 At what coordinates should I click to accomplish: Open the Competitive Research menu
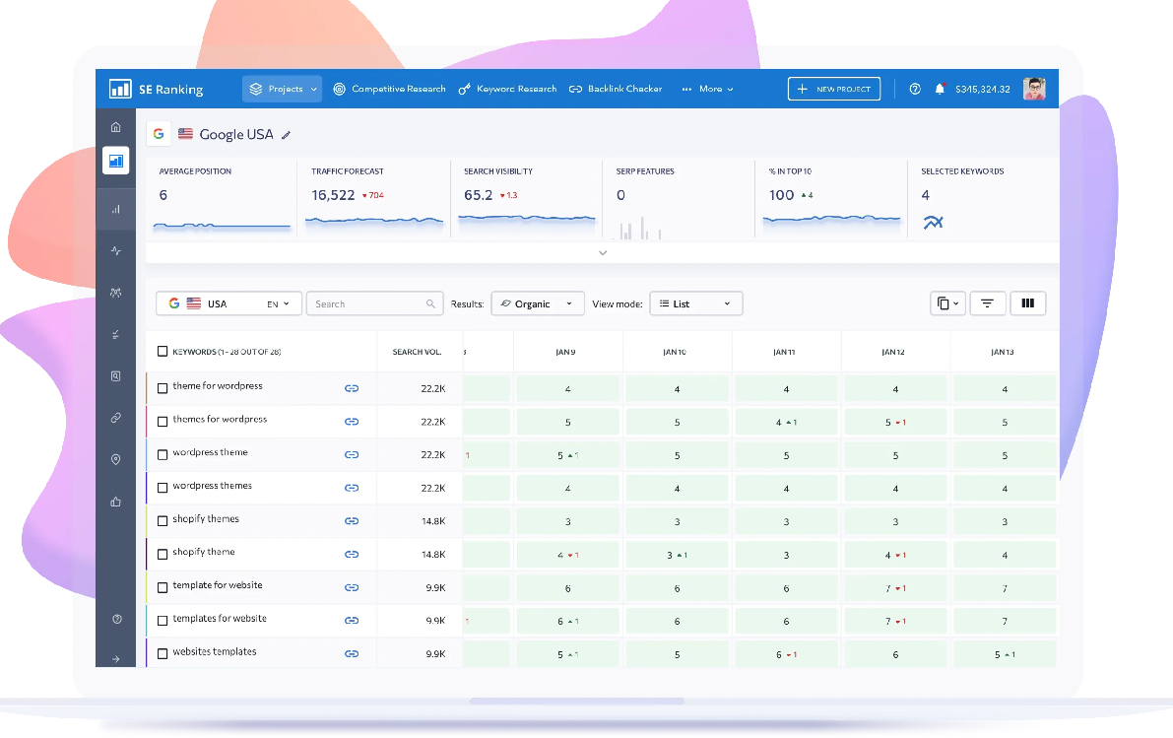point(390,89)
